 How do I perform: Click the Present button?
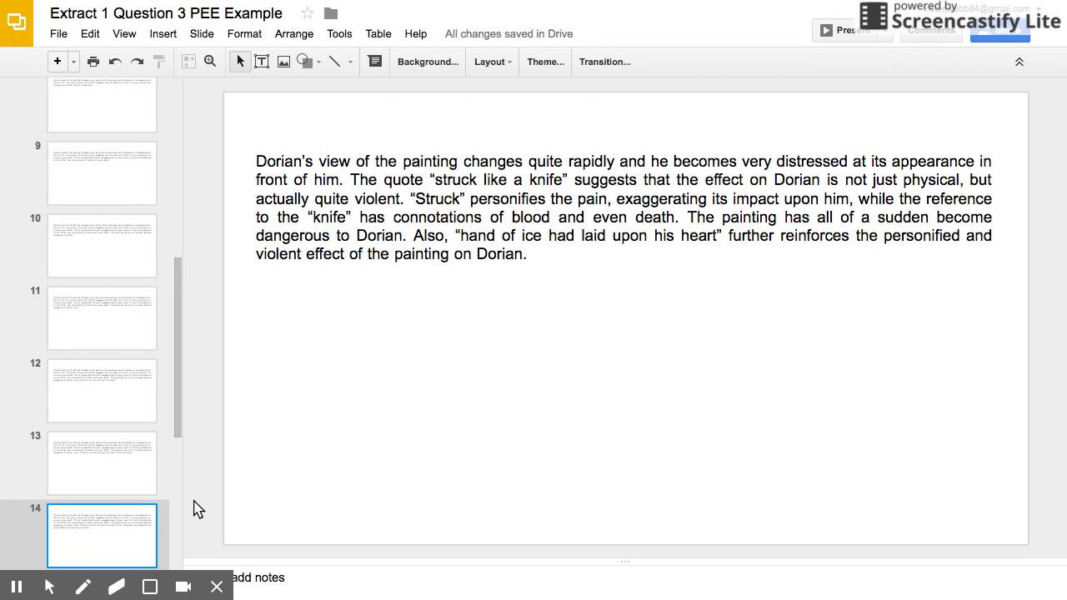(844, 30)
